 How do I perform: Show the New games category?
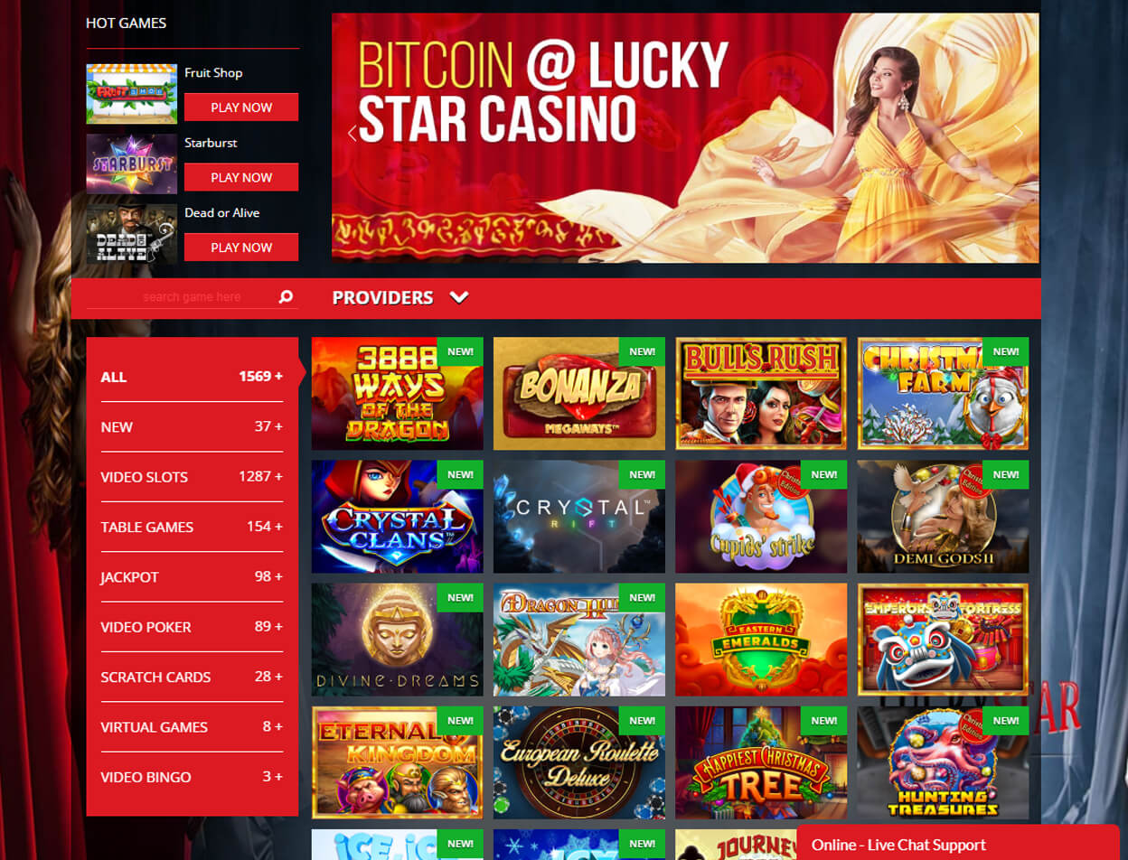[x=192, y=426]
